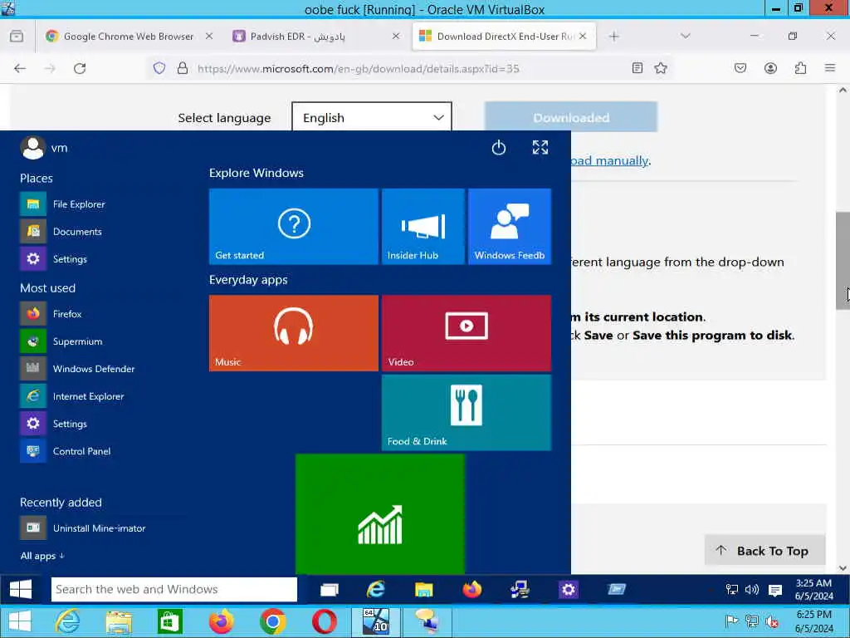Click the Downloaded button
The height and width of the screenshot is (638, 850).
pyautogui.click(x=571, y=117)
